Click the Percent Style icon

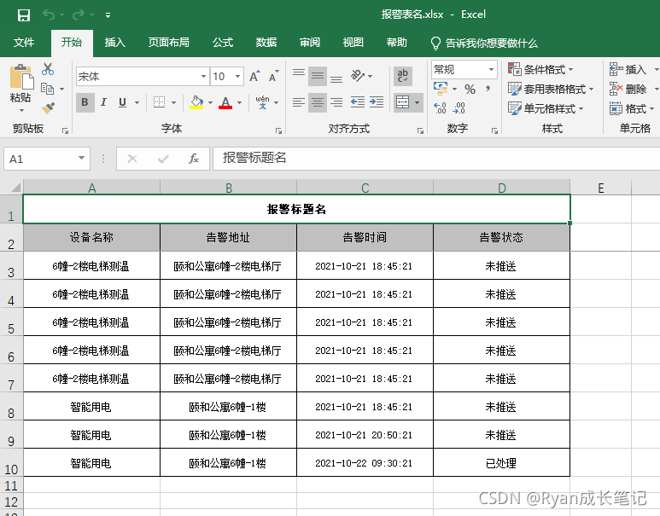coord(470,90)
